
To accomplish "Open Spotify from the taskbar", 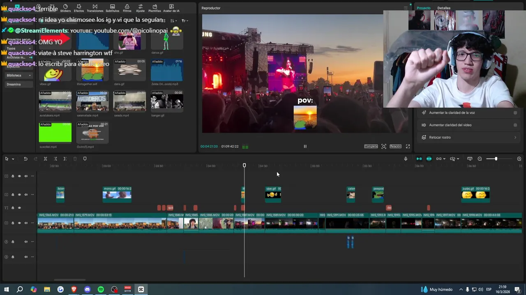I will point(101,289).
